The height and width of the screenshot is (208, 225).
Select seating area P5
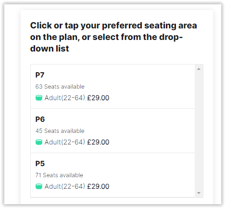tap(112, 175)
